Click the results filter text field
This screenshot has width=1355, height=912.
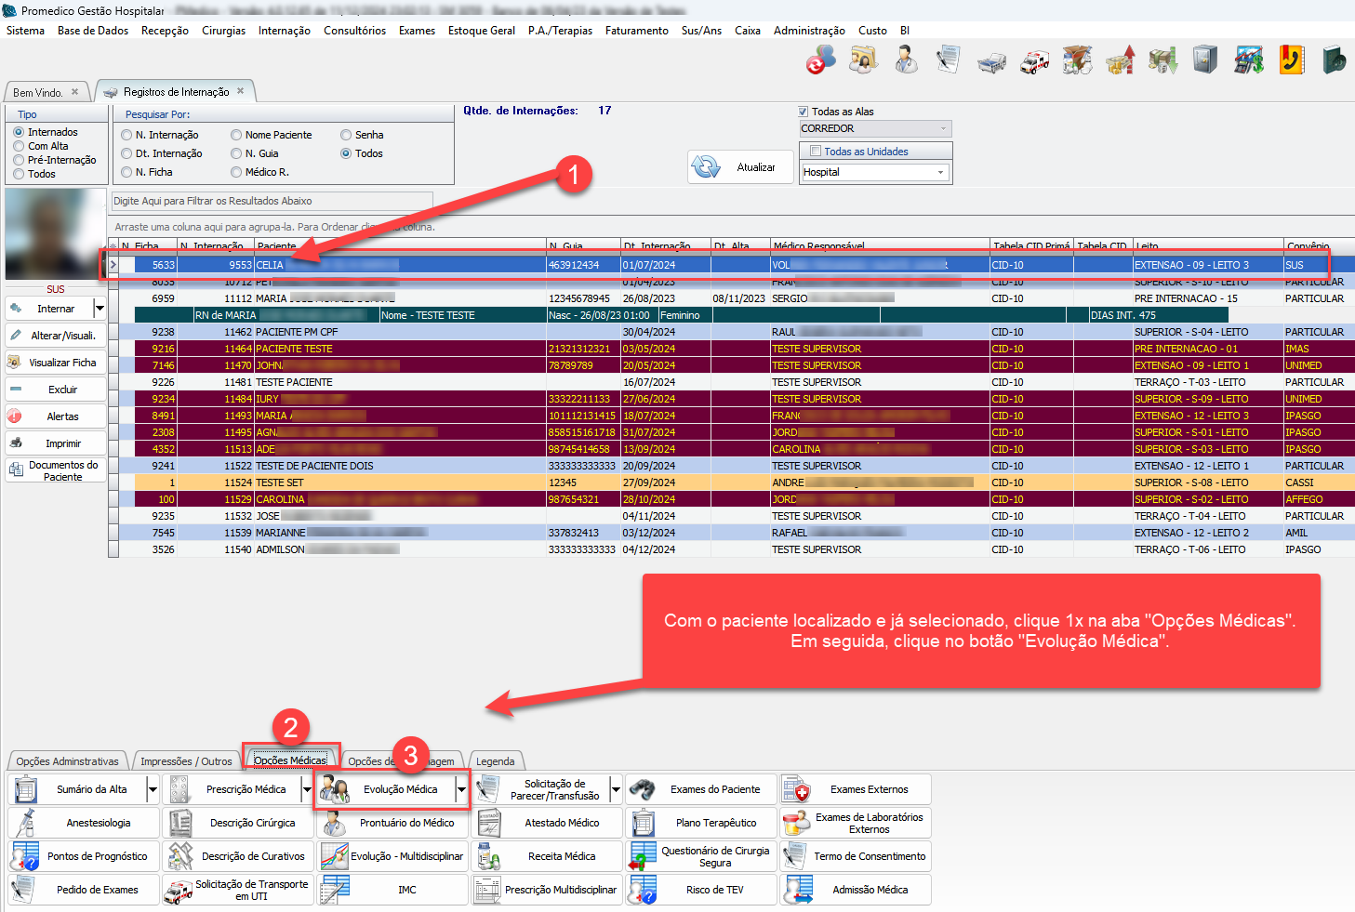[272, 201]
